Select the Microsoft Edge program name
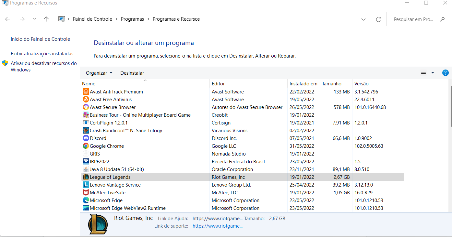The height and width of the screenshot is (237, 452). click(x=106, y=200)
